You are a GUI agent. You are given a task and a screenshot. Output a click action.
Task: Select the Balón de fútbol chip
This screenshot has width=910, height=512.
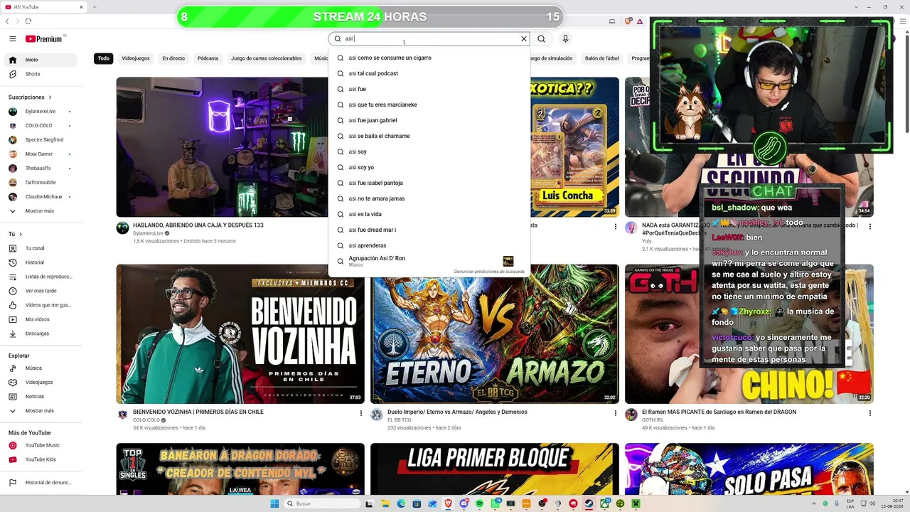coord(602,58)
